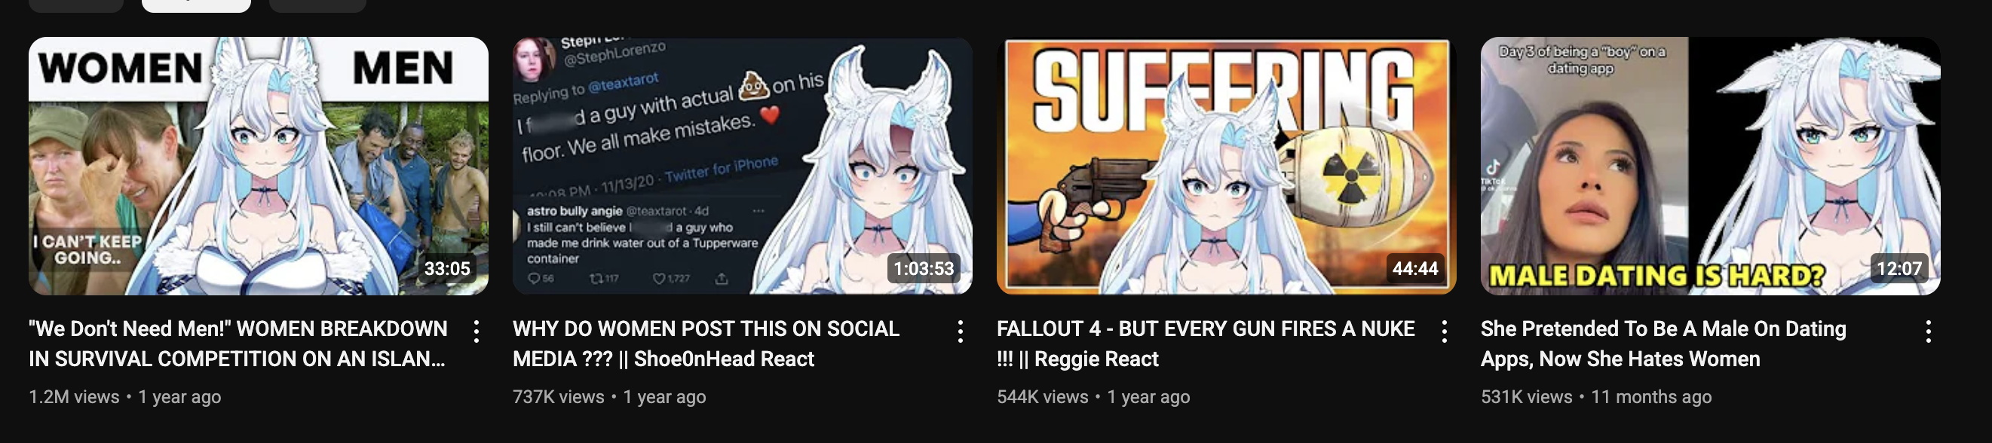Viewport: 1992px width, 443px height.
Task: Open three-dot menu for the Dating Apps video
Action: pyautogui.click(x=1929, y=331)
